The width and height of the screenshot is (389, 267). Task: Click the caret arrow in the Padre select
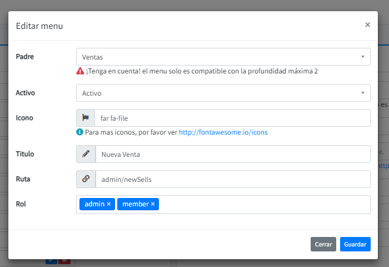(362, 57)
